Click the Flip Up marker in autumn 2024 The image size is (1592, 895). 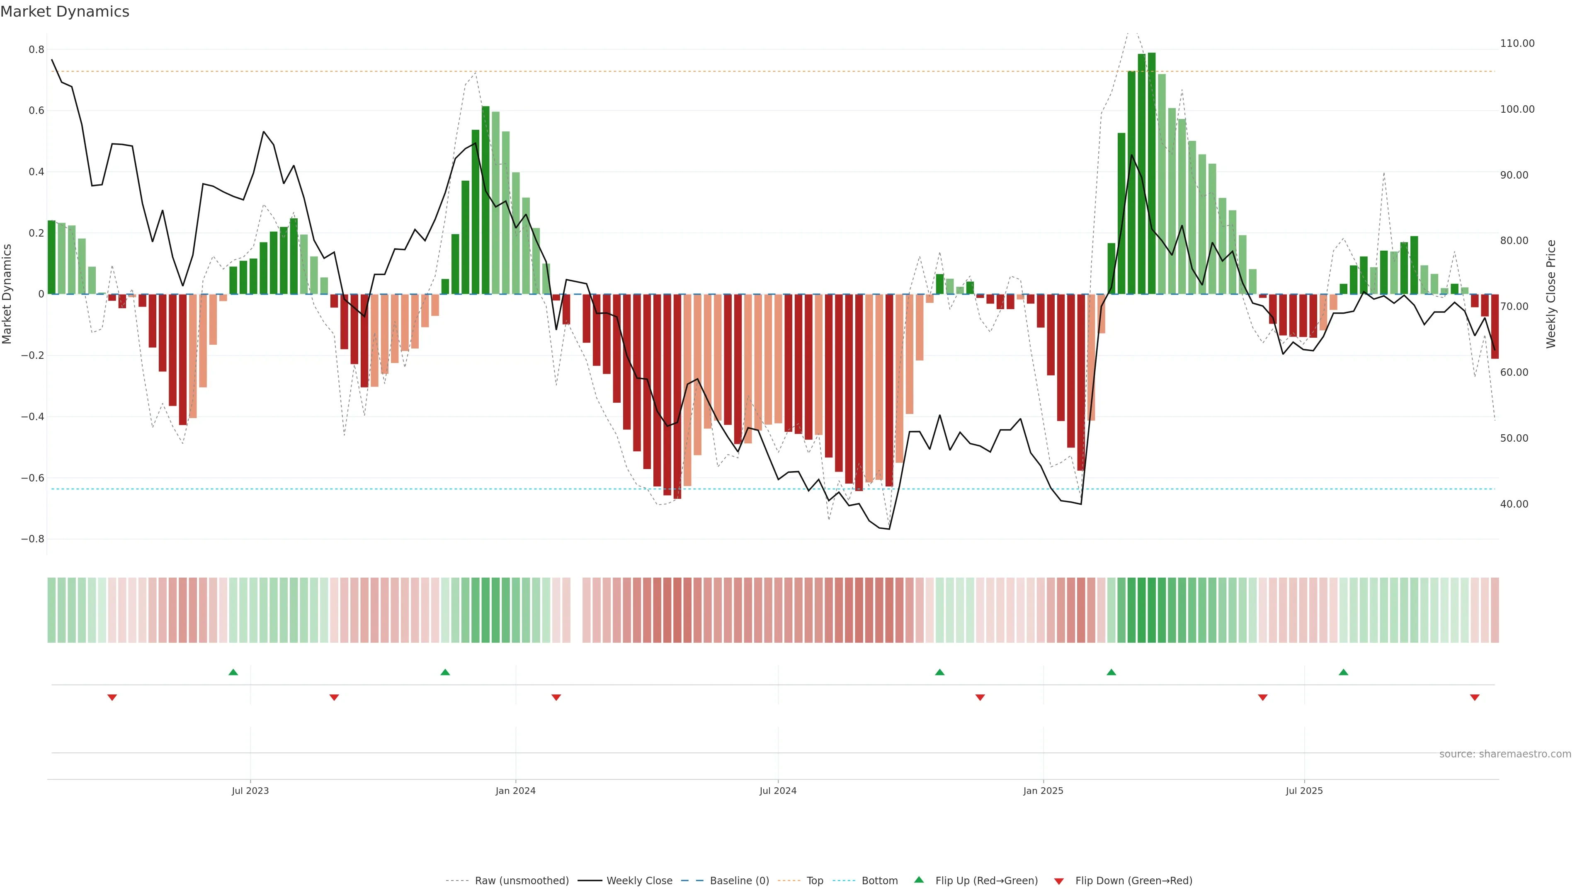940,672
